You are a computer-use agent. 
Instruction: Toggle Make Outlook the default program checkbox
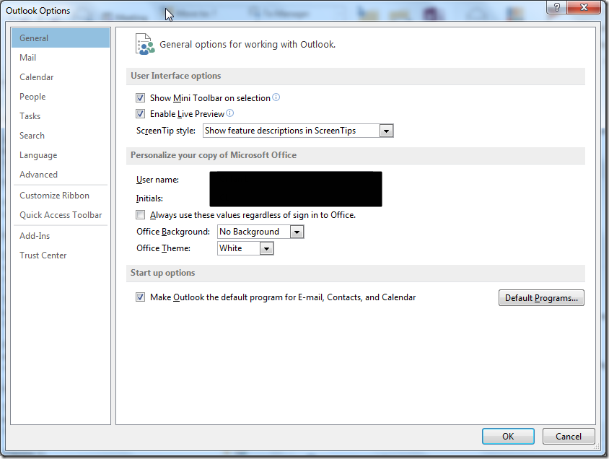[140, 297]
